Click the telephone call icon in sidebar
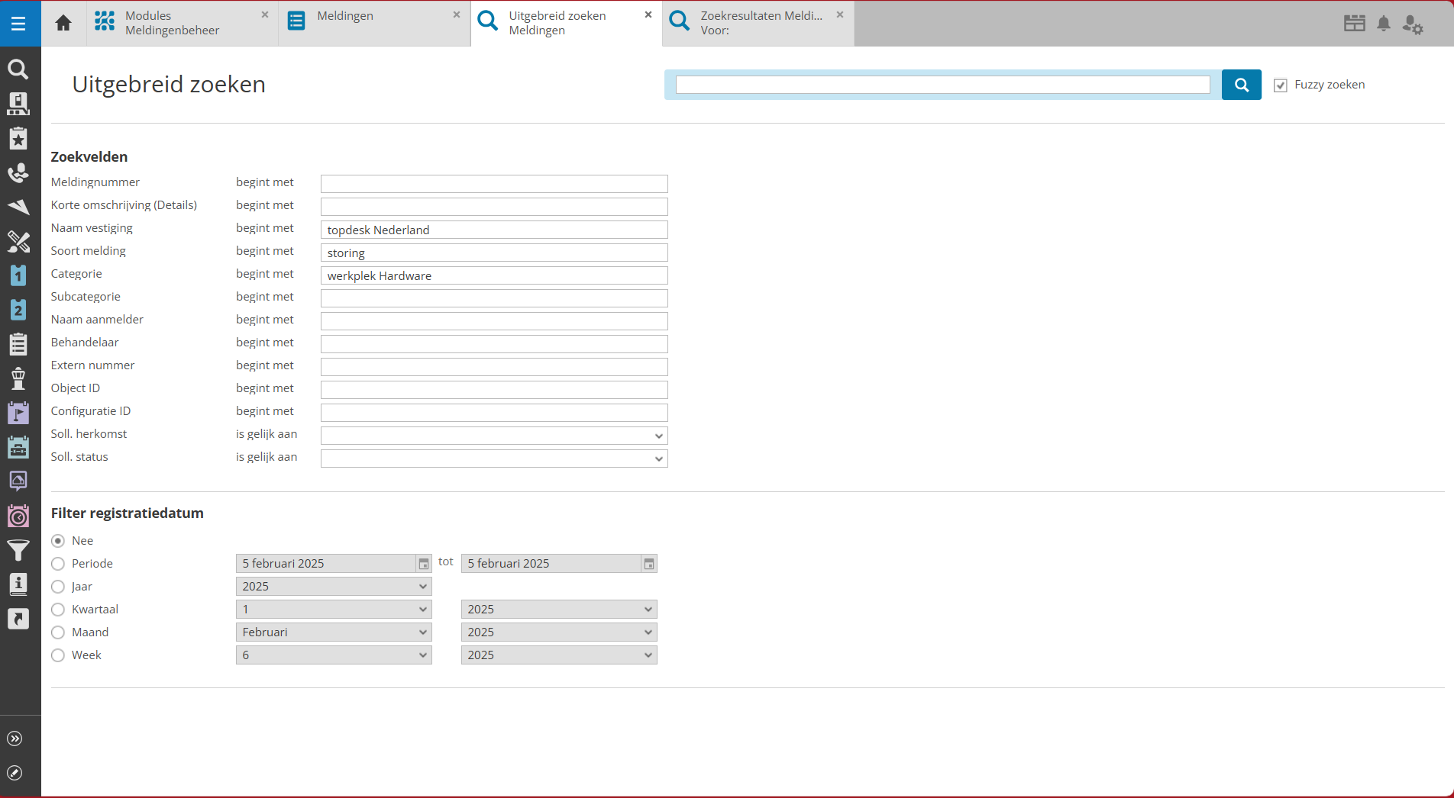Image resolution: width=1454 pixels, height=798 pixels. coord(18,173)
